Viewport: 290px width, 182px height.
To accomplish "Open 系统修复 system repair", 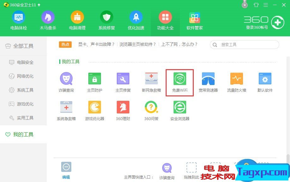I will [x=107, y=20].
